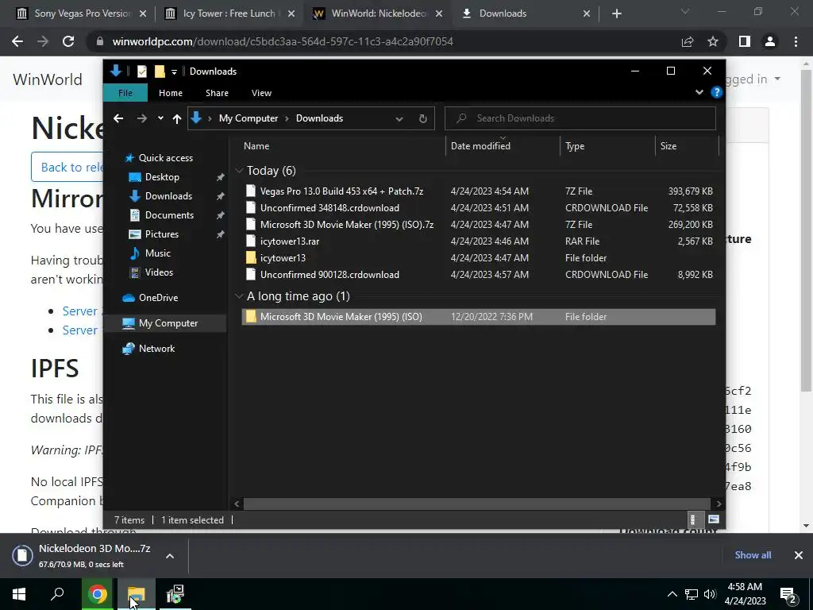This screenshot has width=813, height=610.
Task: Click Show all downloads link
Action: coord(753,555)
